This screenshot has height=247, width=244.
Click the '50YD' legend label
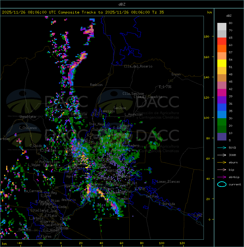point(232,148)
